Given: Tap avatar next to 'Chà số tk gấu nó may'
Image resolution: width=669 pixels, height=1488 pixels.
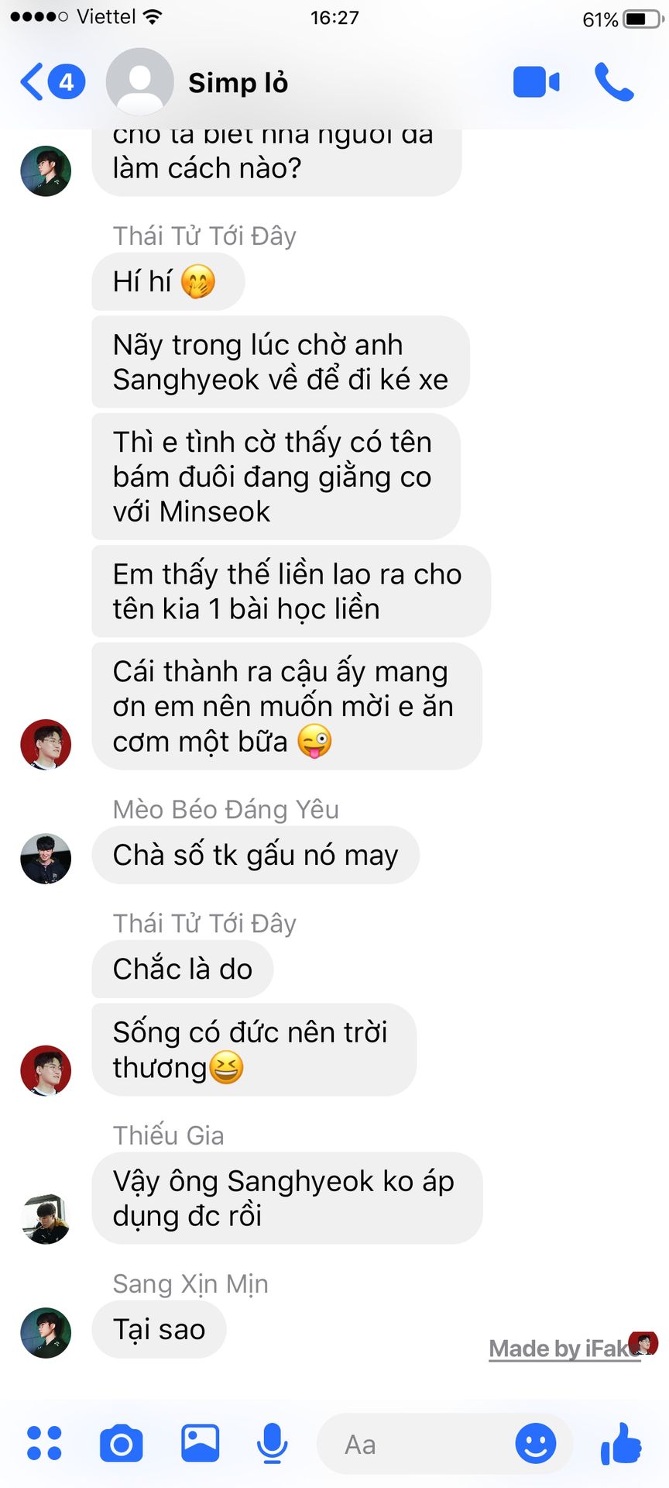Looking at the screenshot, I should (x=46, y=859).
